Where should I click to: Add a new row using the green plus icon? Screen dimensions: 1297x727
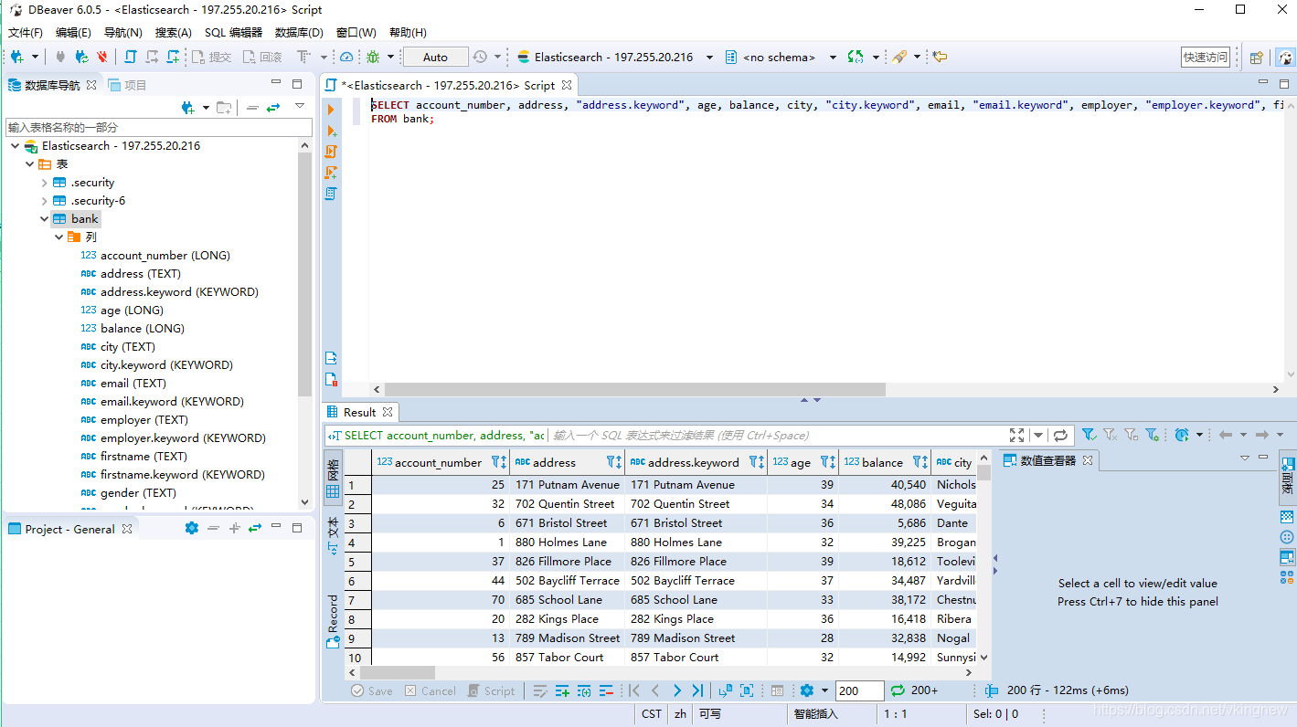point(561,690)
